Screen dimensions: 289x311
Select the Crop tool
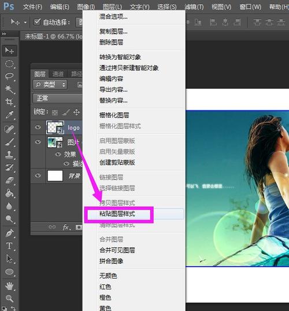pyautogui.click(x=9, y=102)
